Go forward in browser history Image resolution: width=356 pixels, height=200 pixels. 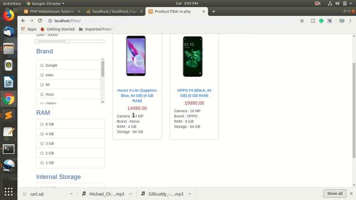(31, 21)
